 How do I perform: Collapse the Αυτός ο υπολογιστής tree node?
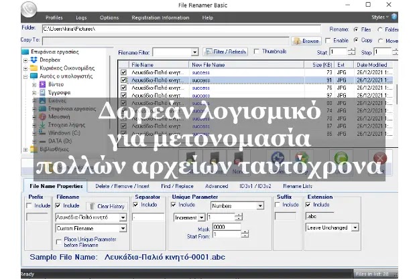pyautogui.click(x=25, y=76)
